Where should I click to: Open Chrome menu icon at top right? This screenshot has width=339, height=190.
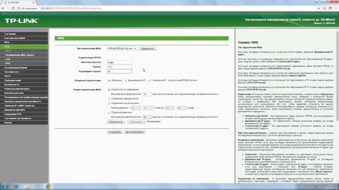pos(336,8)
